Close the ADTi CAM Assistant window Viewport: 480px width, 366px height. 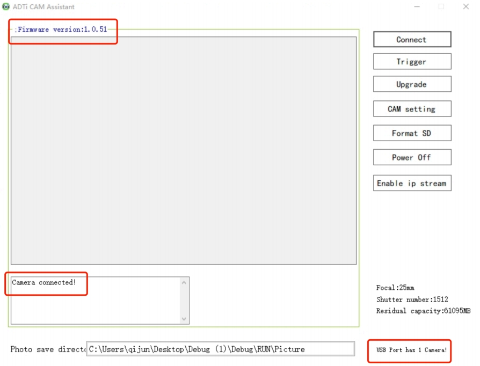466,7
